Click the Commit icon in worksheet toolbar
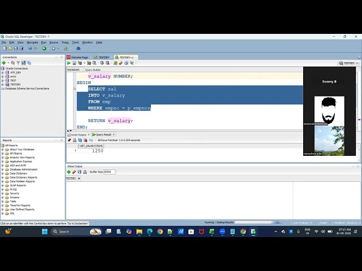 click(x=102, y=63)
